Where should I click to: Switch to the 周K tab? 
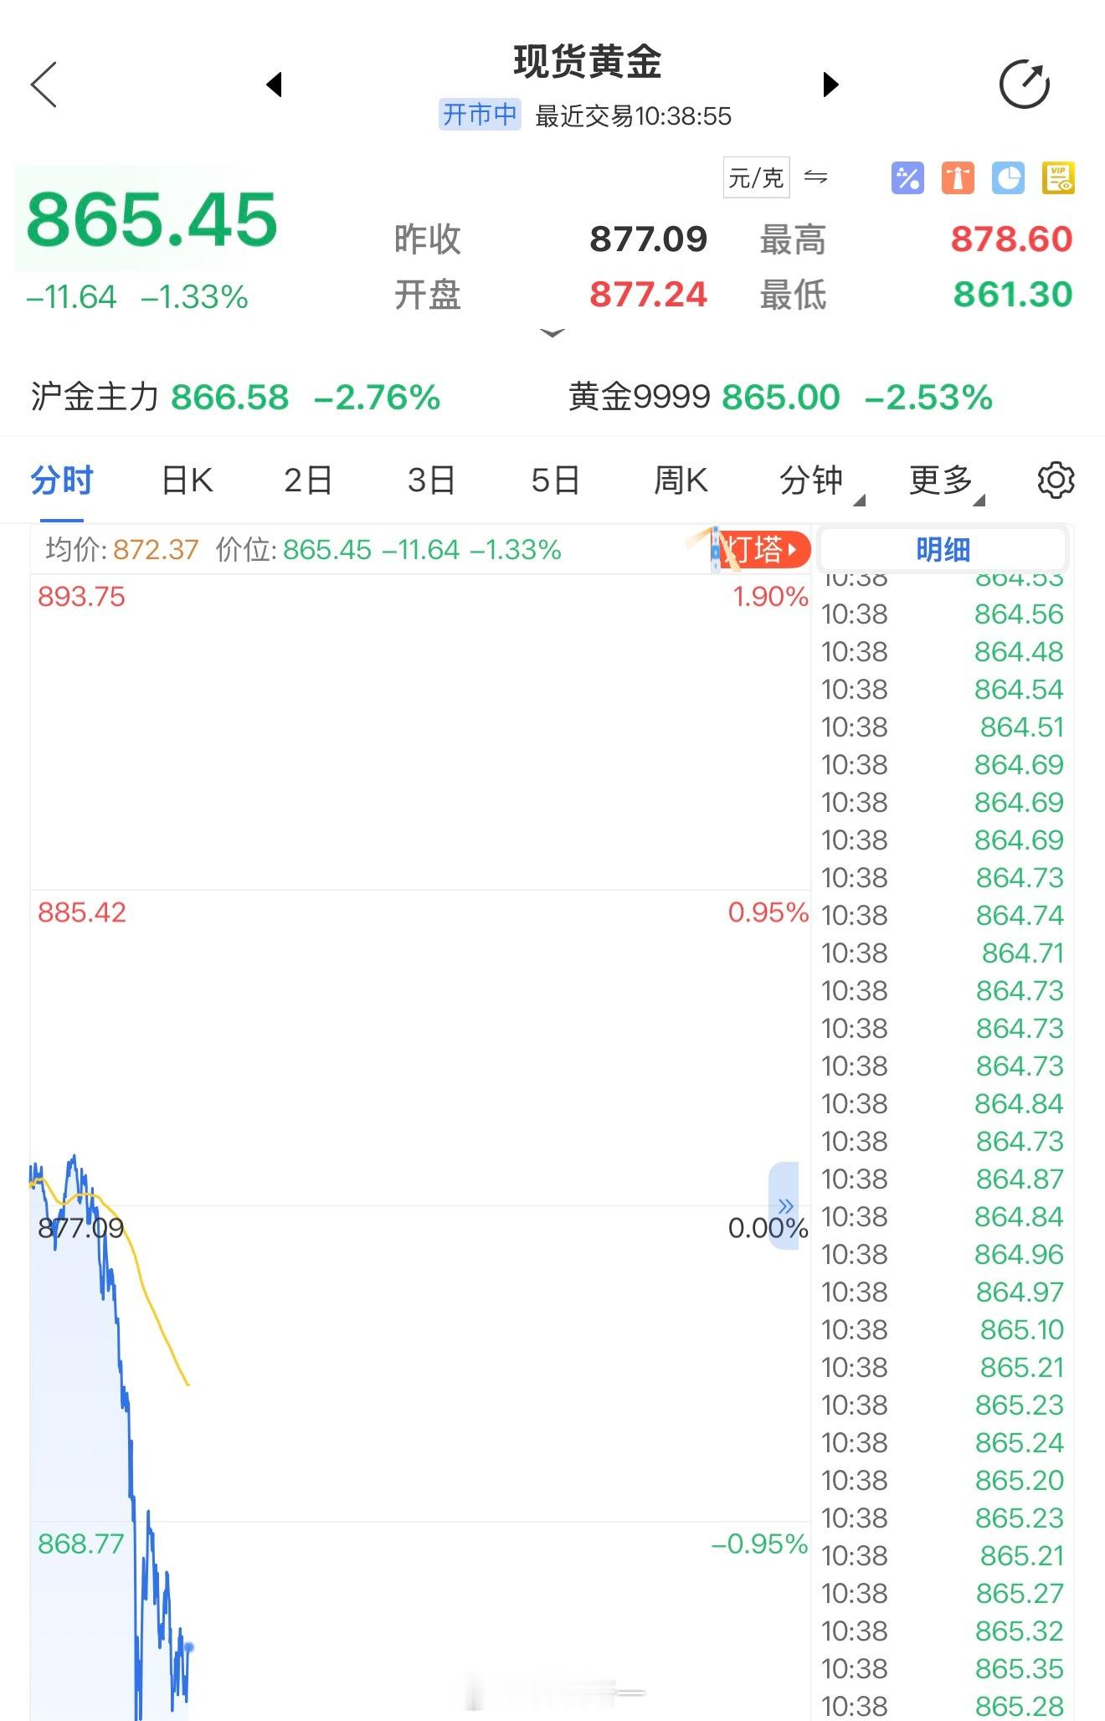pos(681,481)
